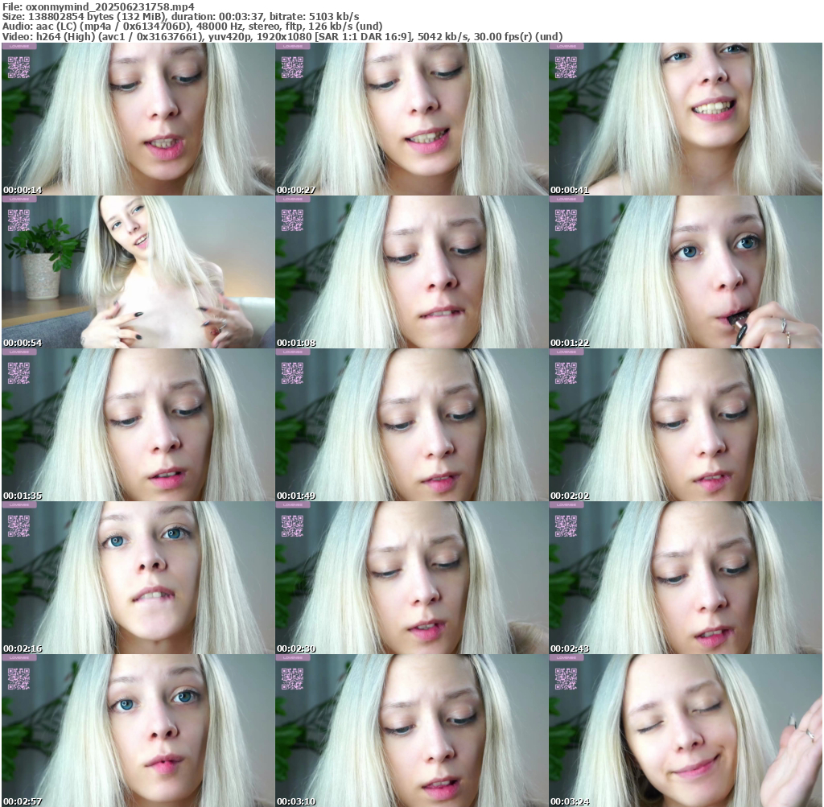Click the thumbnail at 00:02:16
Viewport: 824px width, 807px height.
pos(138,577)
